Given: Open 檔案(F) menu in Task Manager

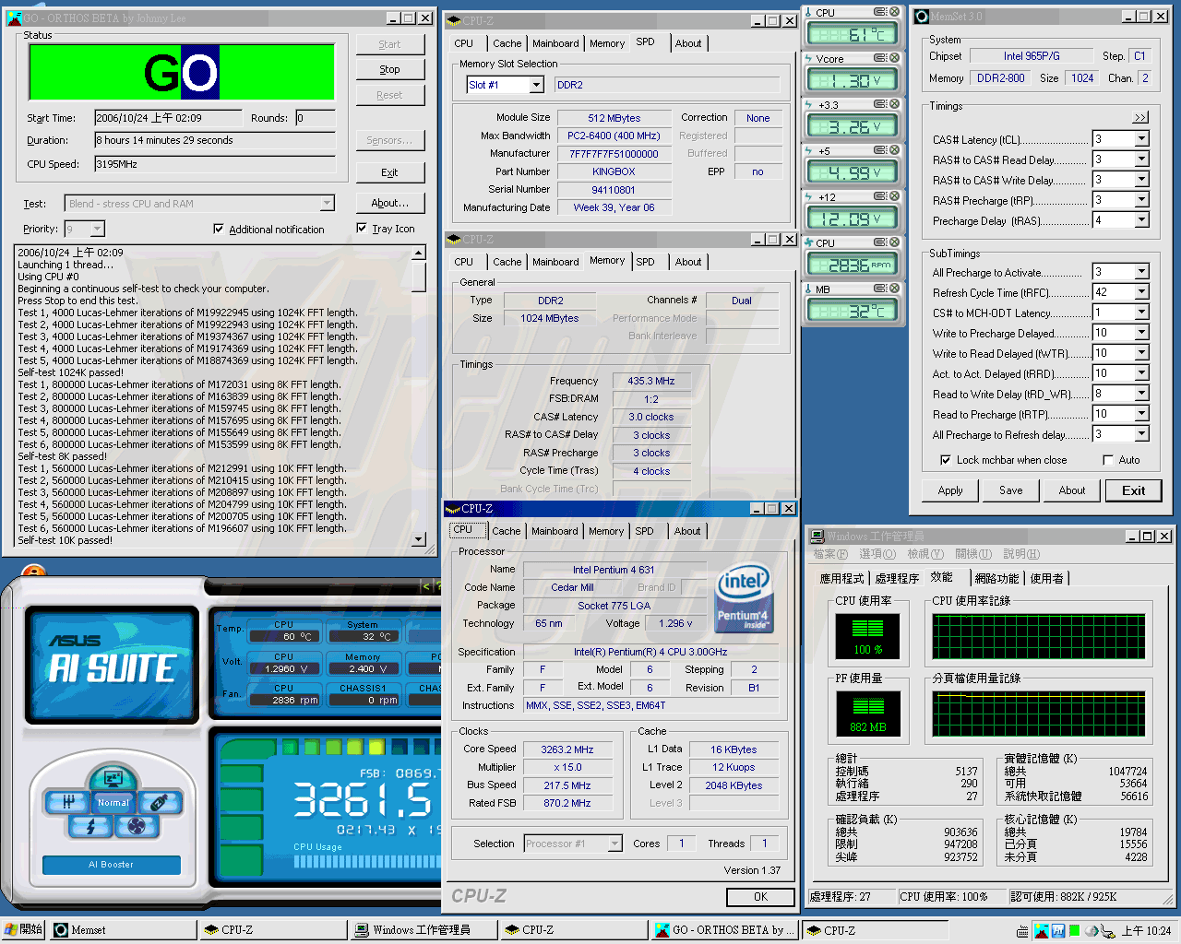Looking at the screenshot, I should point(830,554).
